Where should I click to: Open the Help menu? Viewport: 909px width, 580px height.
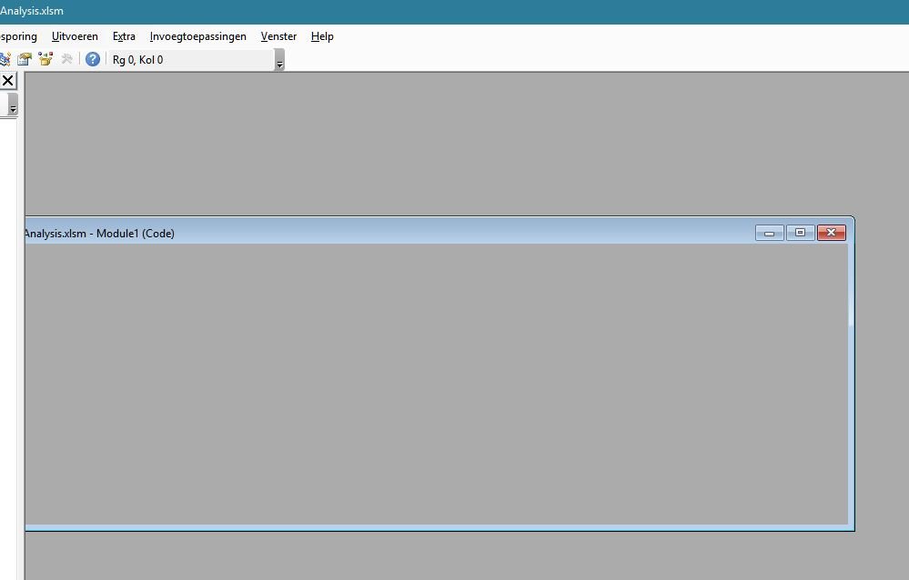pos(322,36)
